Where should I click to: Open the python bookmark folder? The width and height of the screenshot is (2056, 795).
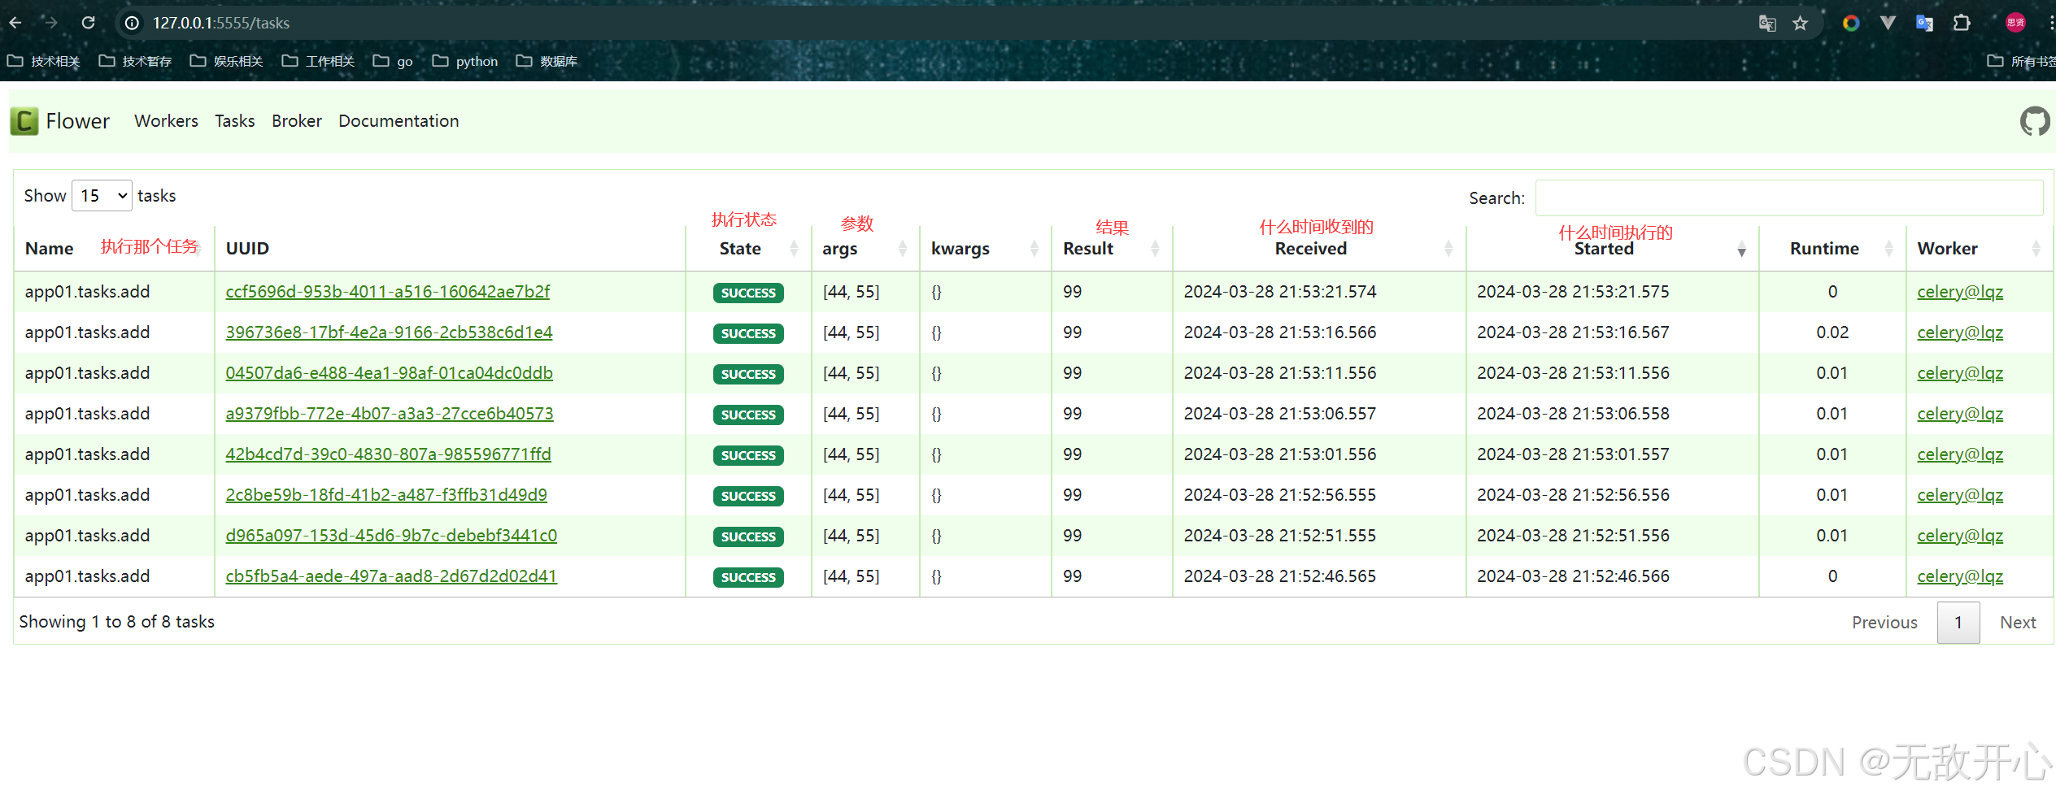[465, 61]
